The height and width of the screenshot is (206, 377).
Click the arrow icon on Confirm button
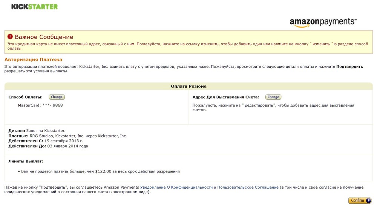(x=368, y=200)
